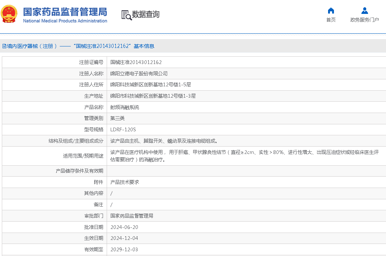Click the document icon before 境内医疗器械
This screenshot has width=386, height=256.
(x=4, y=46)
